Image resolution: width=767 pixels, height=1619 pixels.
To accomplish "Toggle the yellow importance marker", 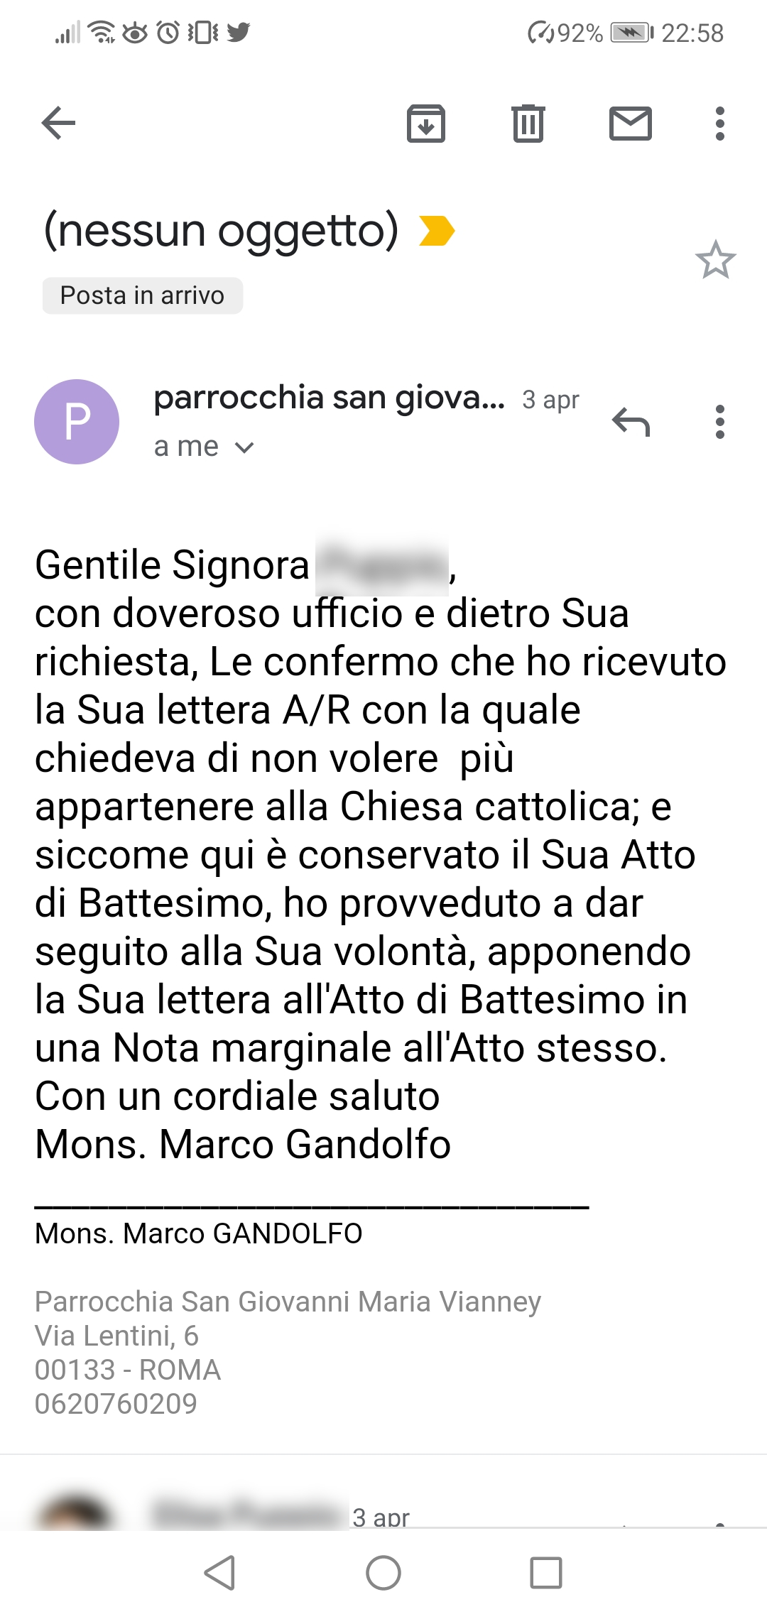I will click(436, 231).
